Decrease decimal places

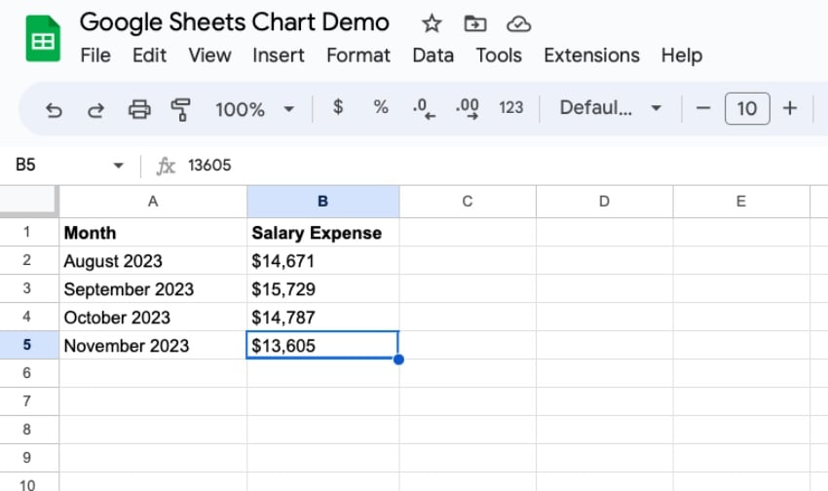[x=424, y=108]
